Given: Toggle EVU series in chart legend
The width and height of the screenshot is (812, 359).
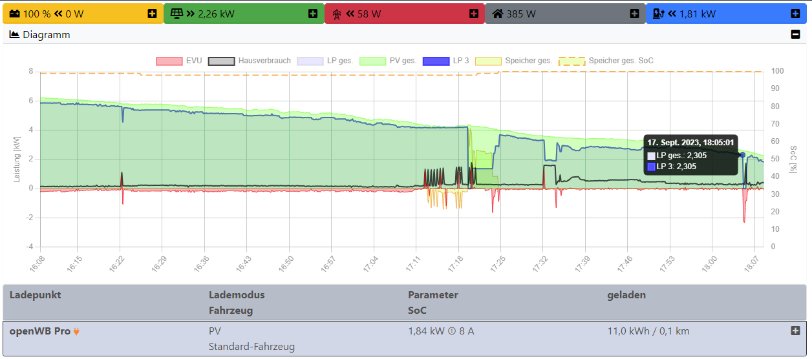Looking at the screenshot, I should point(178,61).
